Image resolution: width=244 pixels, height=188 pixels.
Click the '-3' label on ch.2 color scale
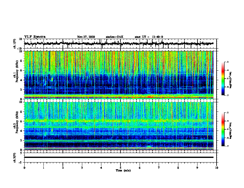[x=227, y=113]
